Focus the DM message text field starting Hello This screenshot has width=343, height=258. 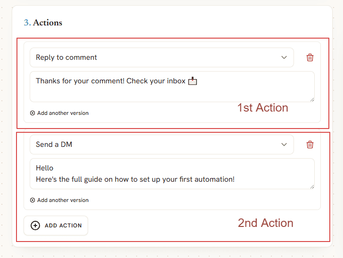[x=172, y=174]
